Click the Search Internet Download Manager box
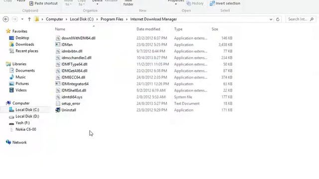The width and height of the screenshot is (319, 179). pos(301,19)
